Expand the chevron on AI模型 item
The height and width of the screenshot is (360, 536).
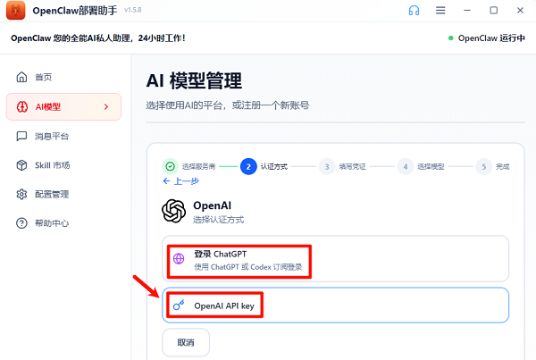106,106
